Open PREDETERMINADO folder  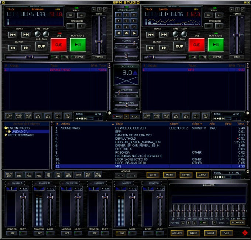coord(19,135)
